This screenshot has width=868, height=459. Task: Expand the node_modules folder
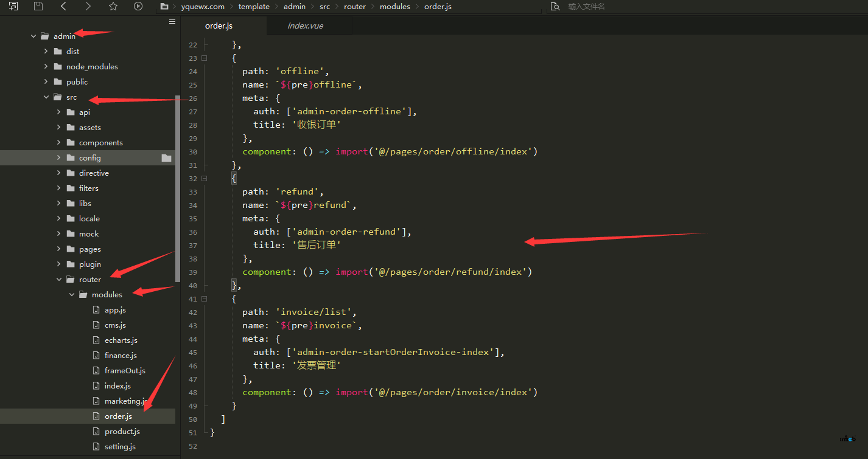coord(46,67)
